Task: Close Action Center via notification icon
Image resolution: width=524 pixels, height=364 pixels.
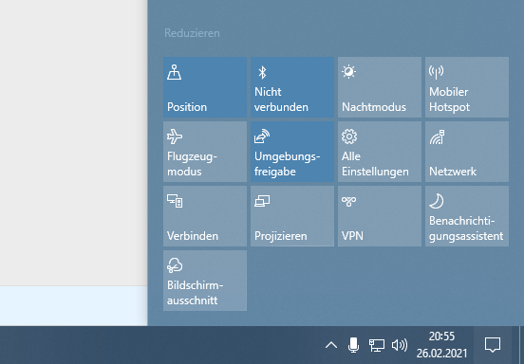Action: click(493, 345)
